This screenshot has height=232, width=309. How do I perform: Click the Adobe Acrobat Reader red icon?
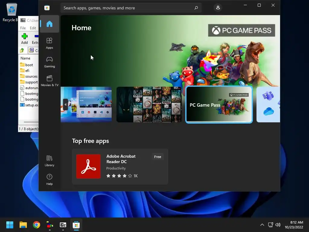pyautogui.click(x=88, y=166)
